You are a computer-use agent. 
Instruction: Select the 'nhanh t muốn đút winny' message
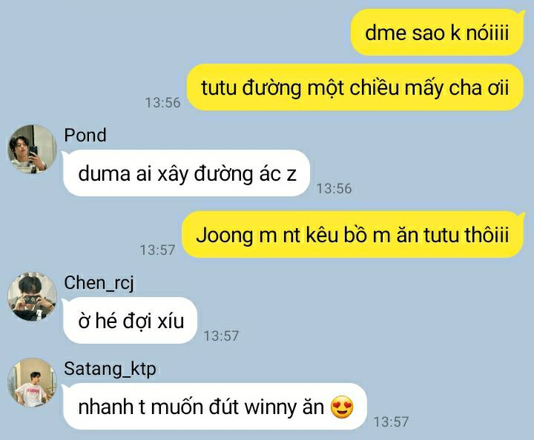coord(215,407)
